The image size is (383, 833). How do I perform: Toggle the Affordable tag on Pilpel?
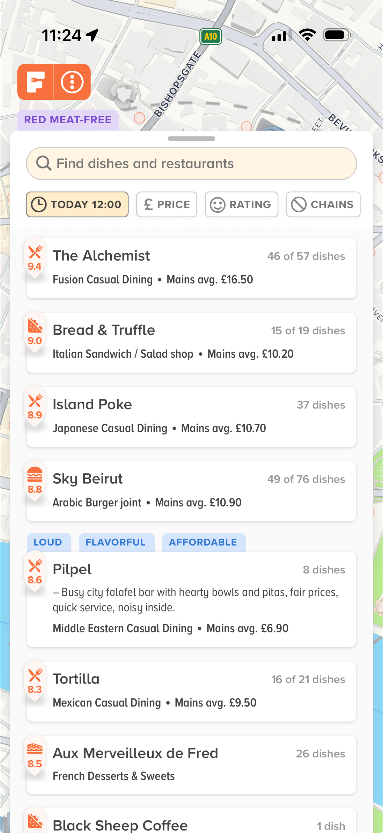pyautogui.click(x=203, y=542)
